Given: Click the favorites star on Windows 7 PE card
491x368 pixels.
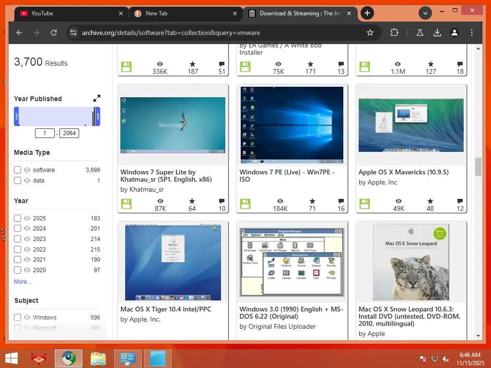Looking at the screenshot, I should 312,201.
